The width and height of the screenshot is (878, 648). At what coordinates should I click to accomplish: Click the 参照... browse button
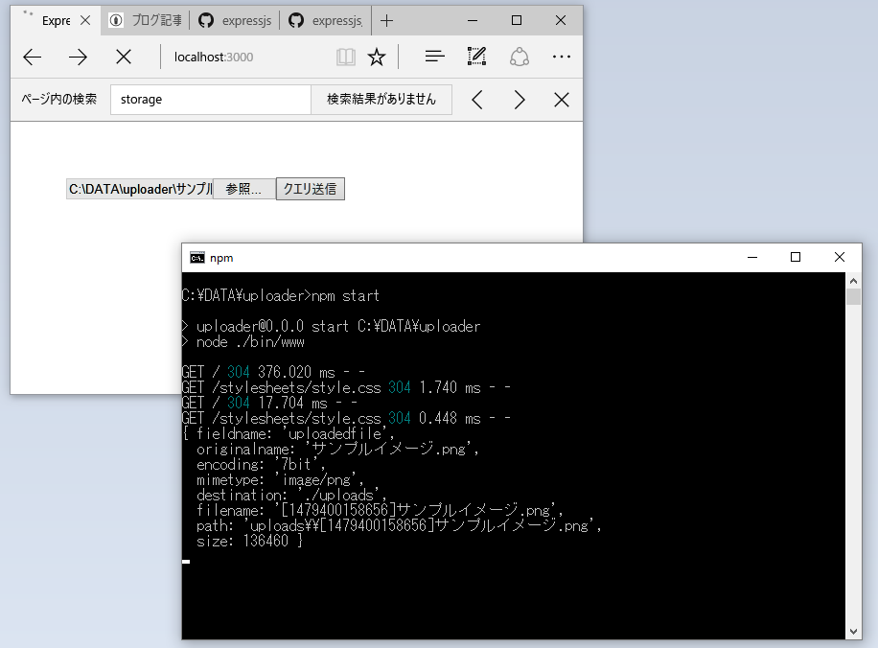click(243, 189)
